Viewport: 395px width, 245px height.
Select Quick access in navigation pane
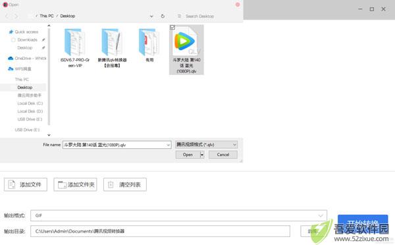26,32
